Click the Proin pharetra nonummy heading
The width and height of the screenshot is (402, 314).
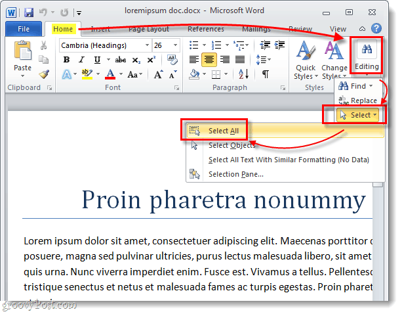(224, 200)
